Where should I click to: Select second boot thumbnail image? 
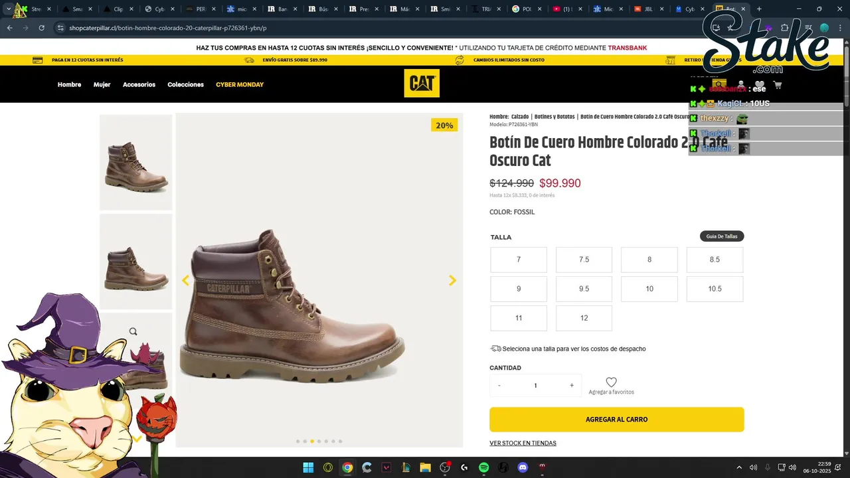pos(136,261)
